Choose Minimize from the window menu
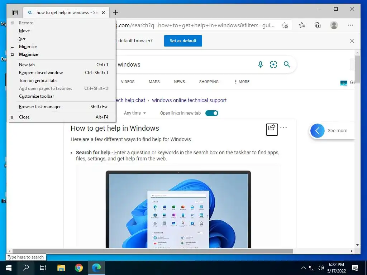The image size is (367, 275). tap(62, 47)
